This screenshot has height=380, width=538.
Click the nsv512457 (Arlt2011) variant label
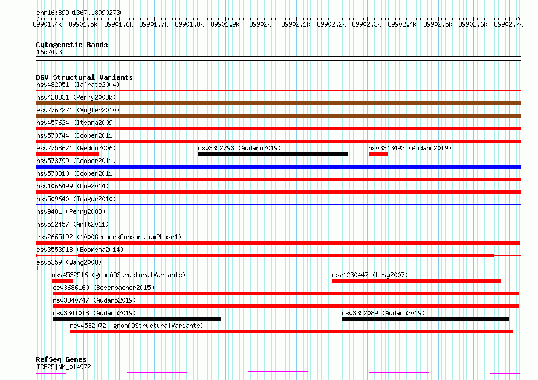tap(73, 224)
